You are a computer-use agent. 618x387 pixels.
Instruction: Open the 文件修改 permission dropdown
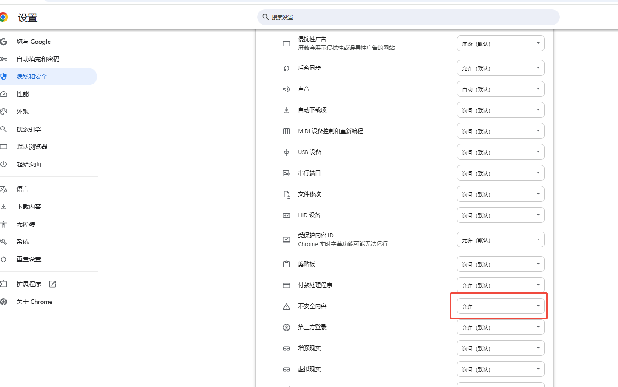coord(501,194)
